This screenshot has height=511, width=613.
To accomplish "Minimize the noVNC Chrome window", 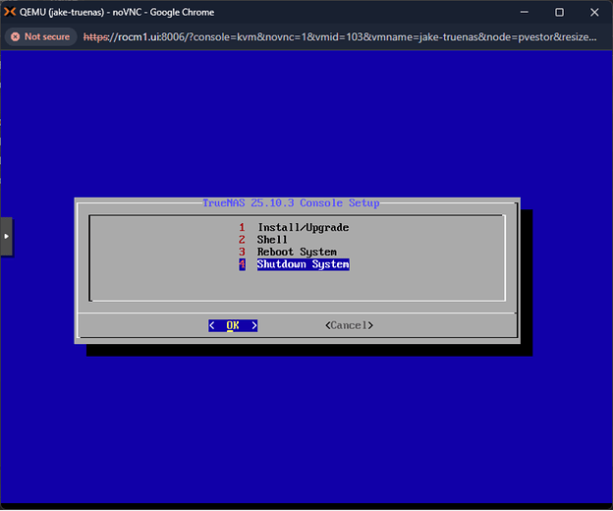I will pos(525,12).
